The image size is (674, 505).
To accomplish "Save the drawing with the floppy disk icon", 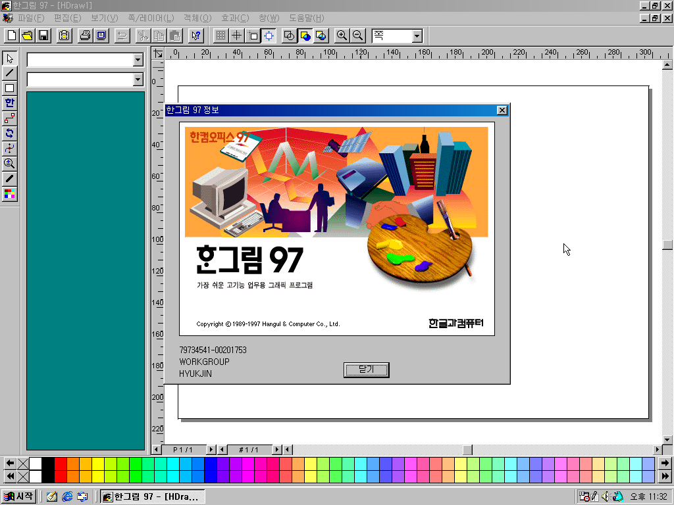I will pyautogui.click(x=43, y=36).
